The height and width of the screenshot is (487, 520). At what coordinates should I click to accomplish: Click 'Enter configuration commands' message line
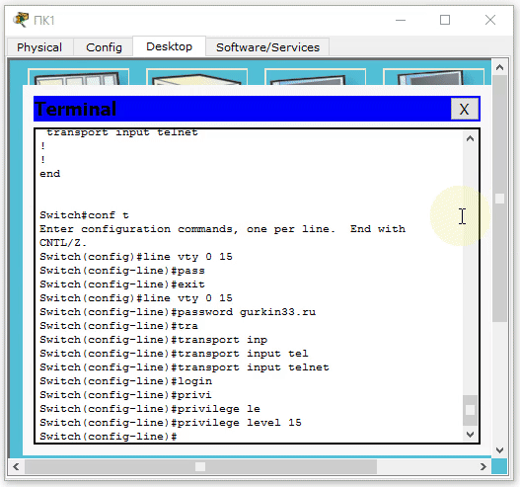pos(222,229)
